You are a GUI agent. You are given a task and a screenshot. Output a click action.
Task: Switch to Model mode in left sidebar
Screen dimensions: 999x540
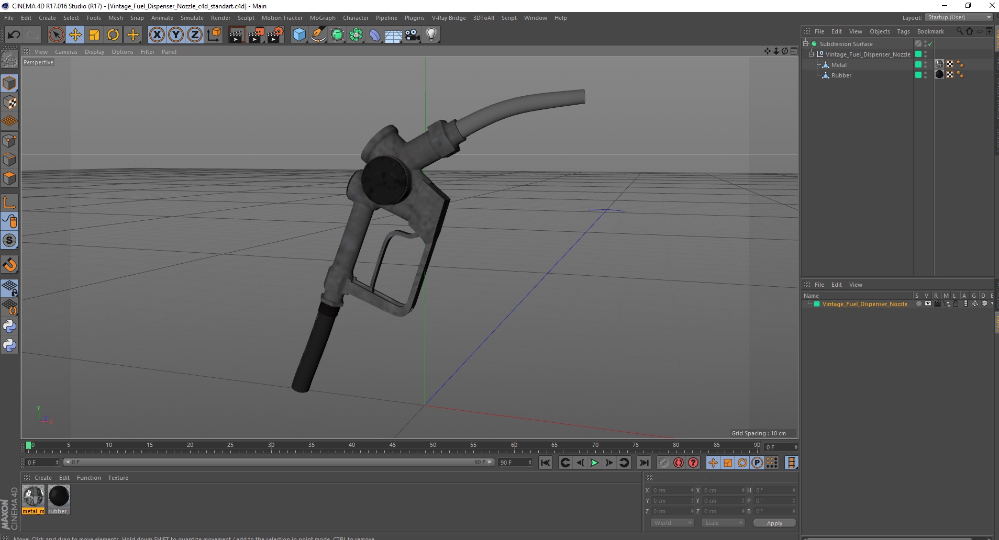click(9, 84)
